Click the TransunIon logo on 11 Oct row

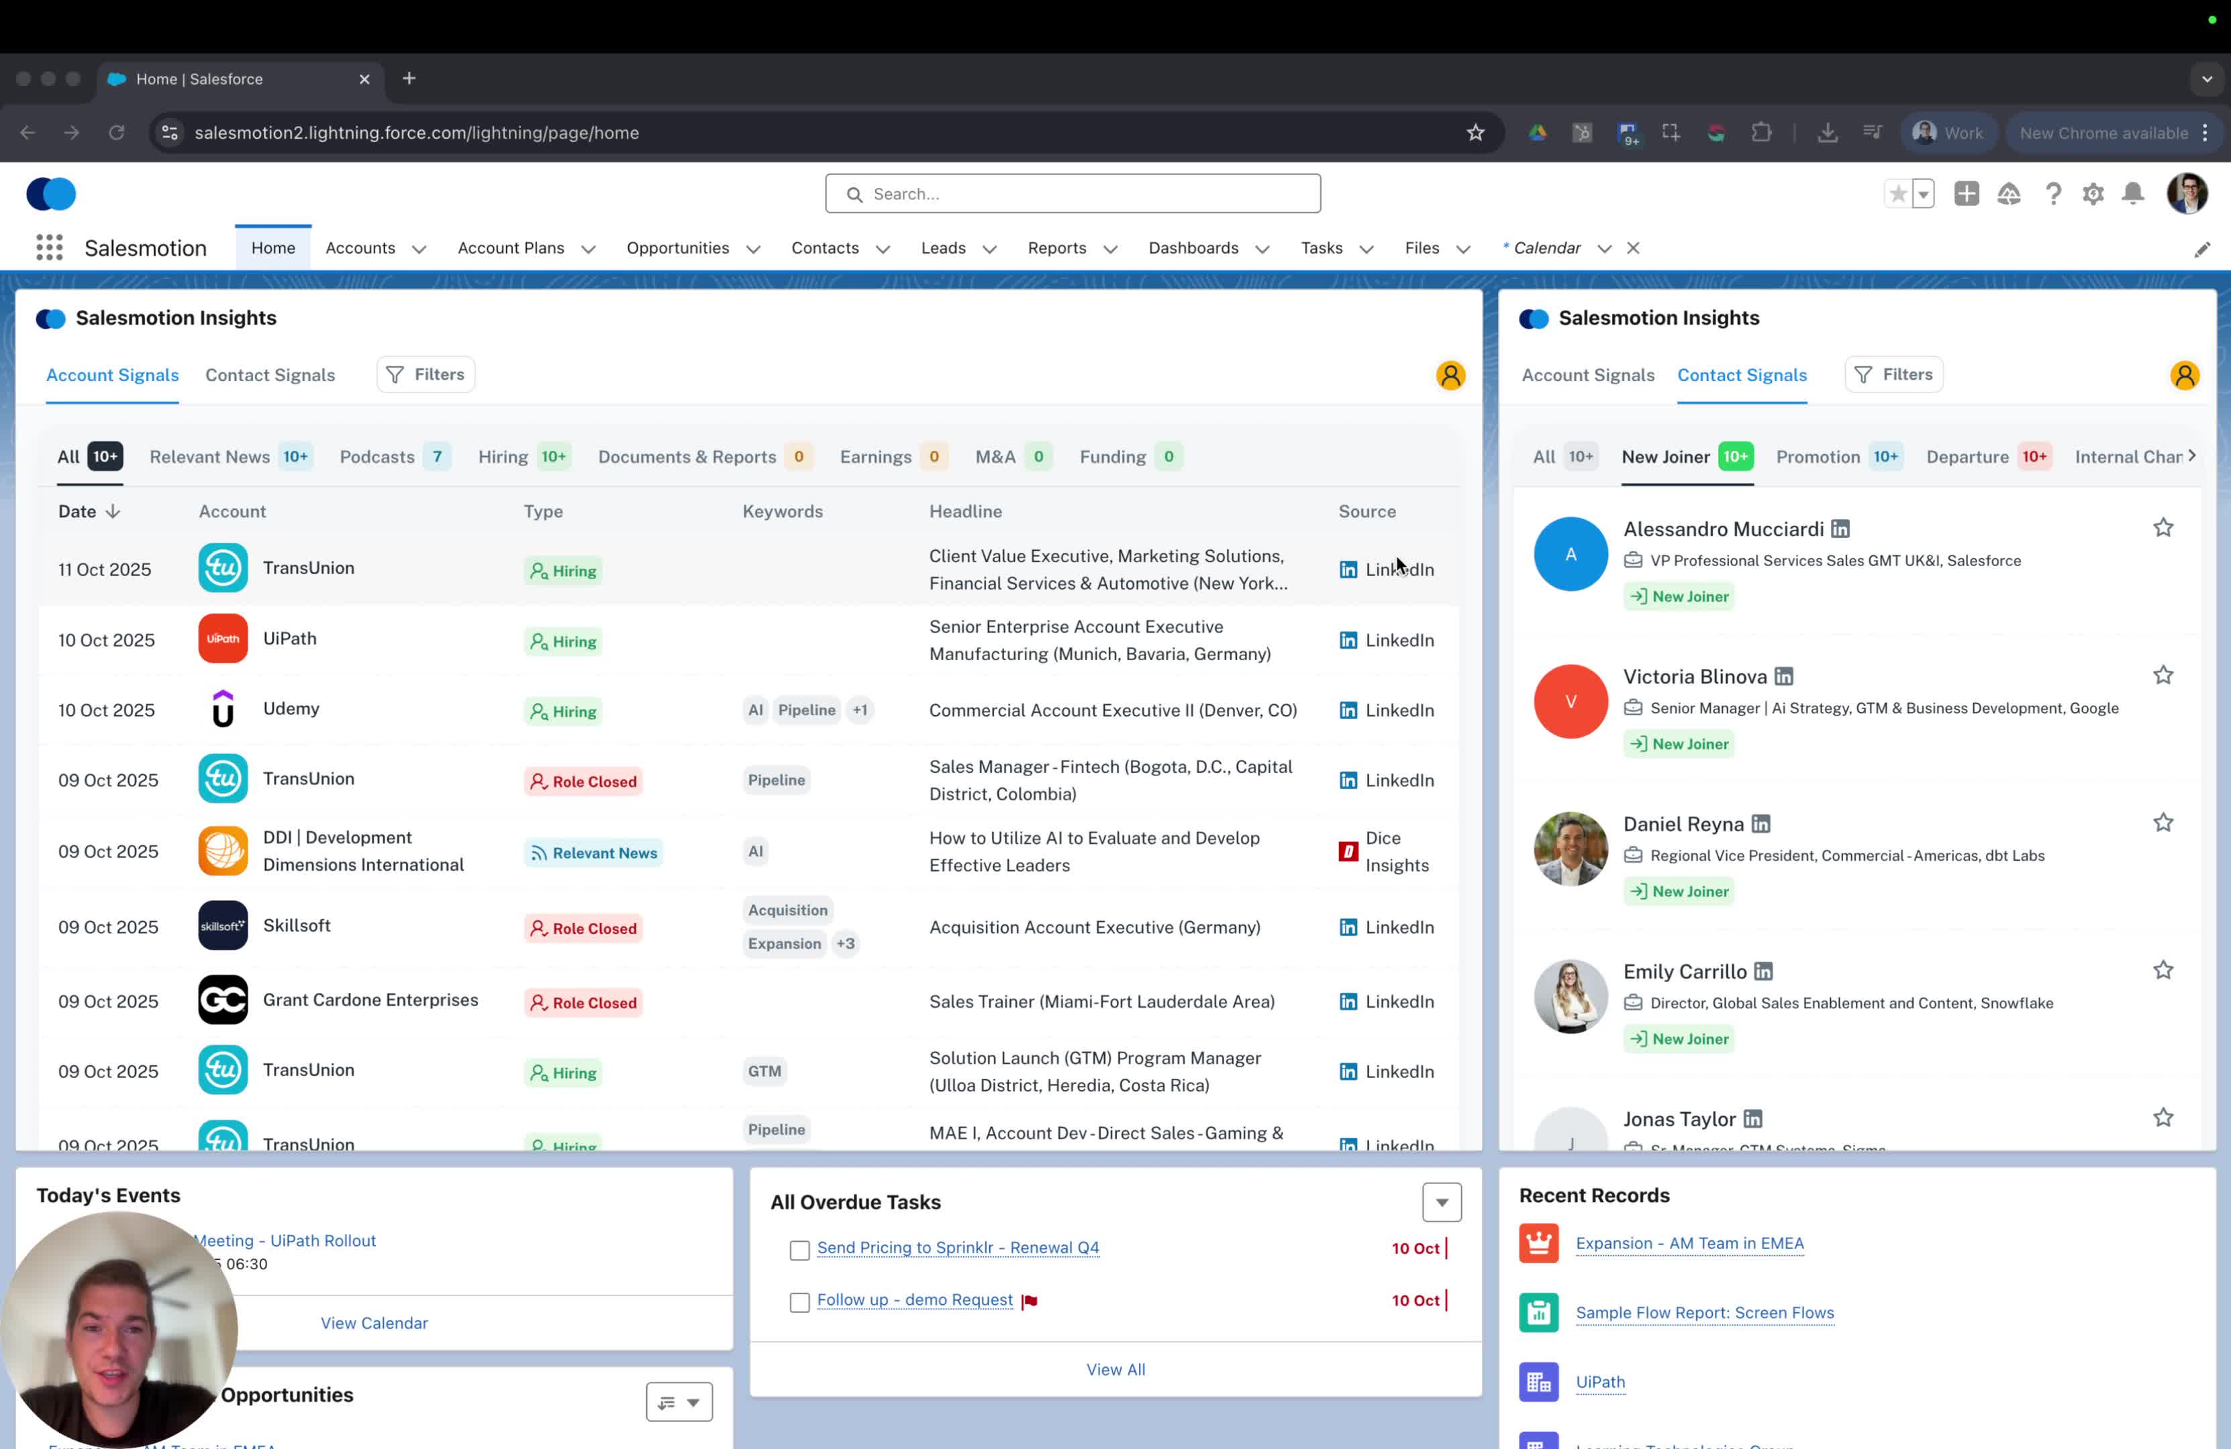[x=223, y=568]
